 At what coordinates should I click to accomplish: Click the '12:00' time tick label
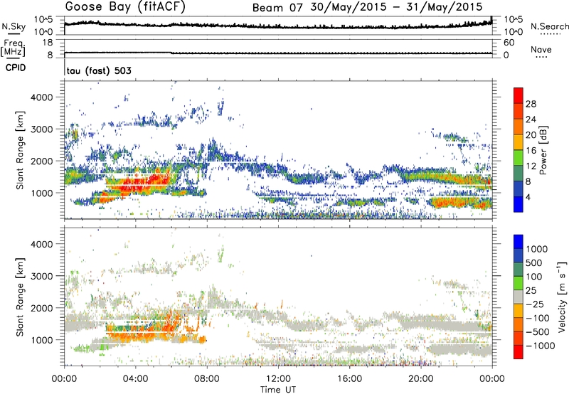click(278, 379)
